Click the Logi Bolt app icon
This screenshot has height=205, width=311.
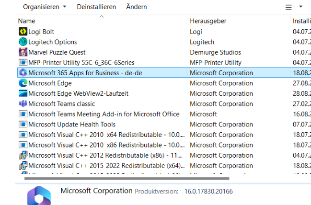click(x=23, y=32)
